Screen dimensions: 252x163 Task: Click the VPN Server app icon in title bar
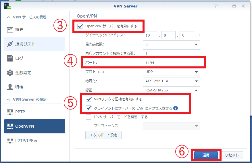(7, 6)
